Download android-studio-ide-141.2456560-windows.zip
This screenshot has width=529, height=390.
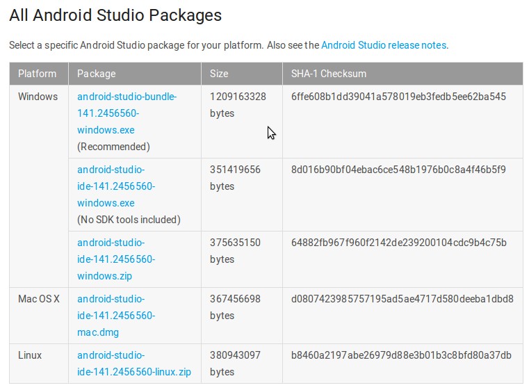point(116,259)
